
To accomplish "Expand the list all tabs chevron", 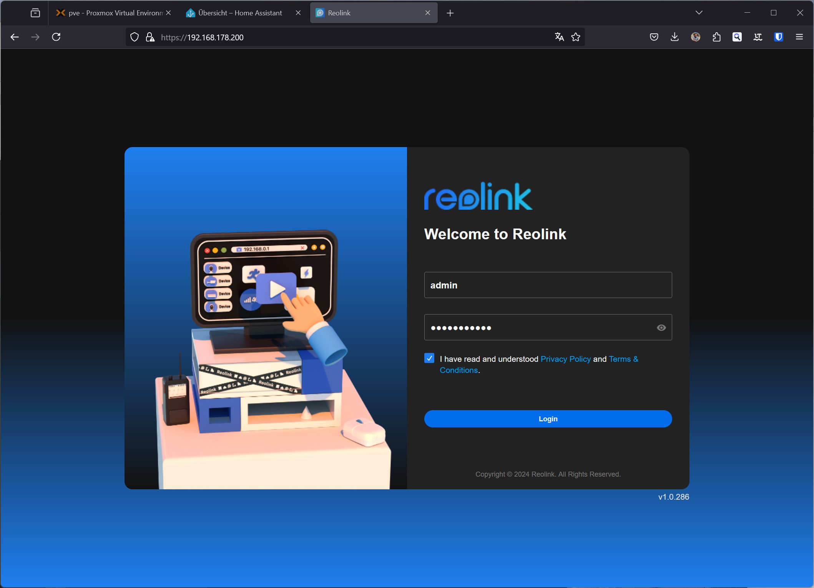I will [x=699, y=13].
